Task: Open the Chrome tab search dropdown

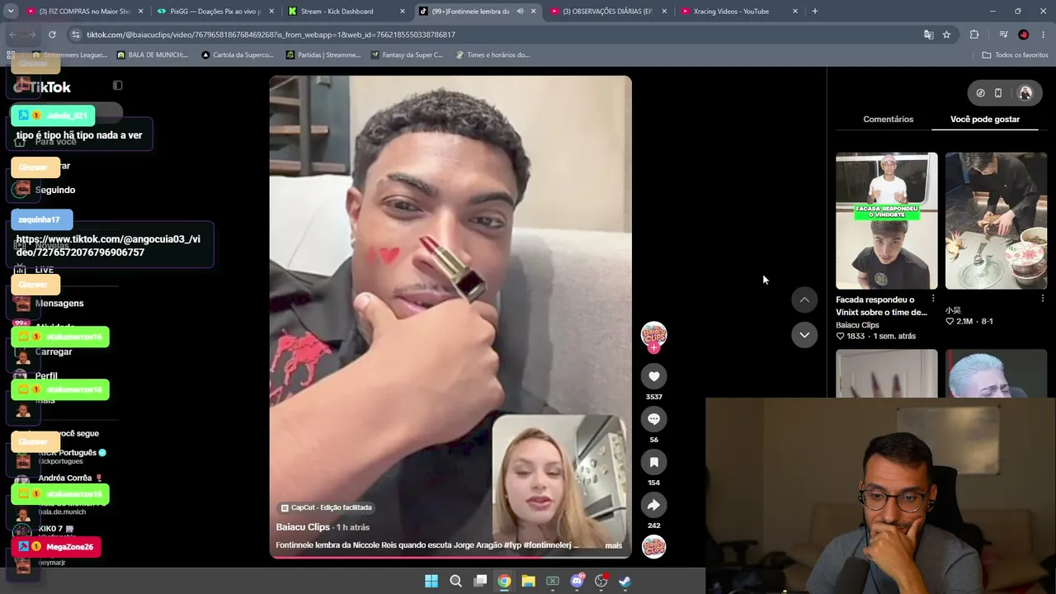Action: point(11,12)
